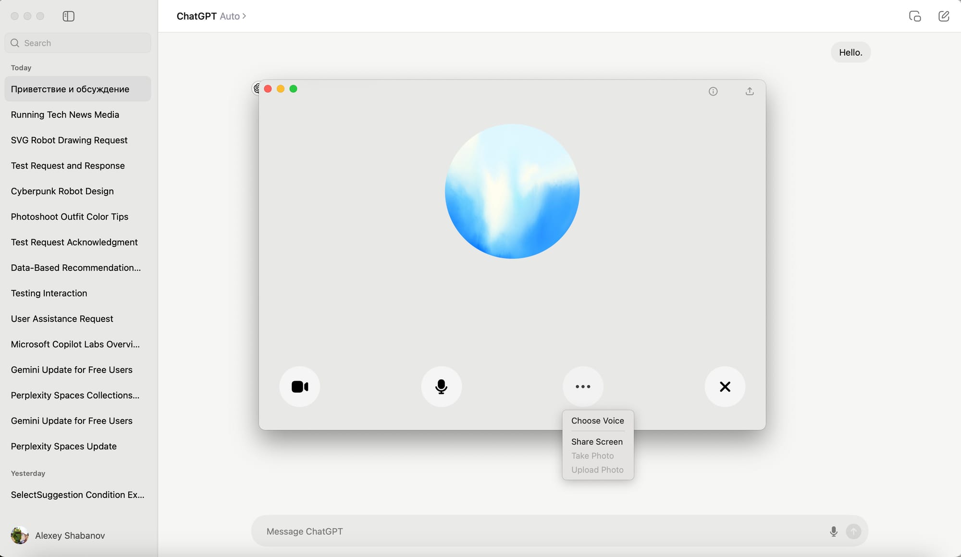Open the info panel in the voice window

713,91
